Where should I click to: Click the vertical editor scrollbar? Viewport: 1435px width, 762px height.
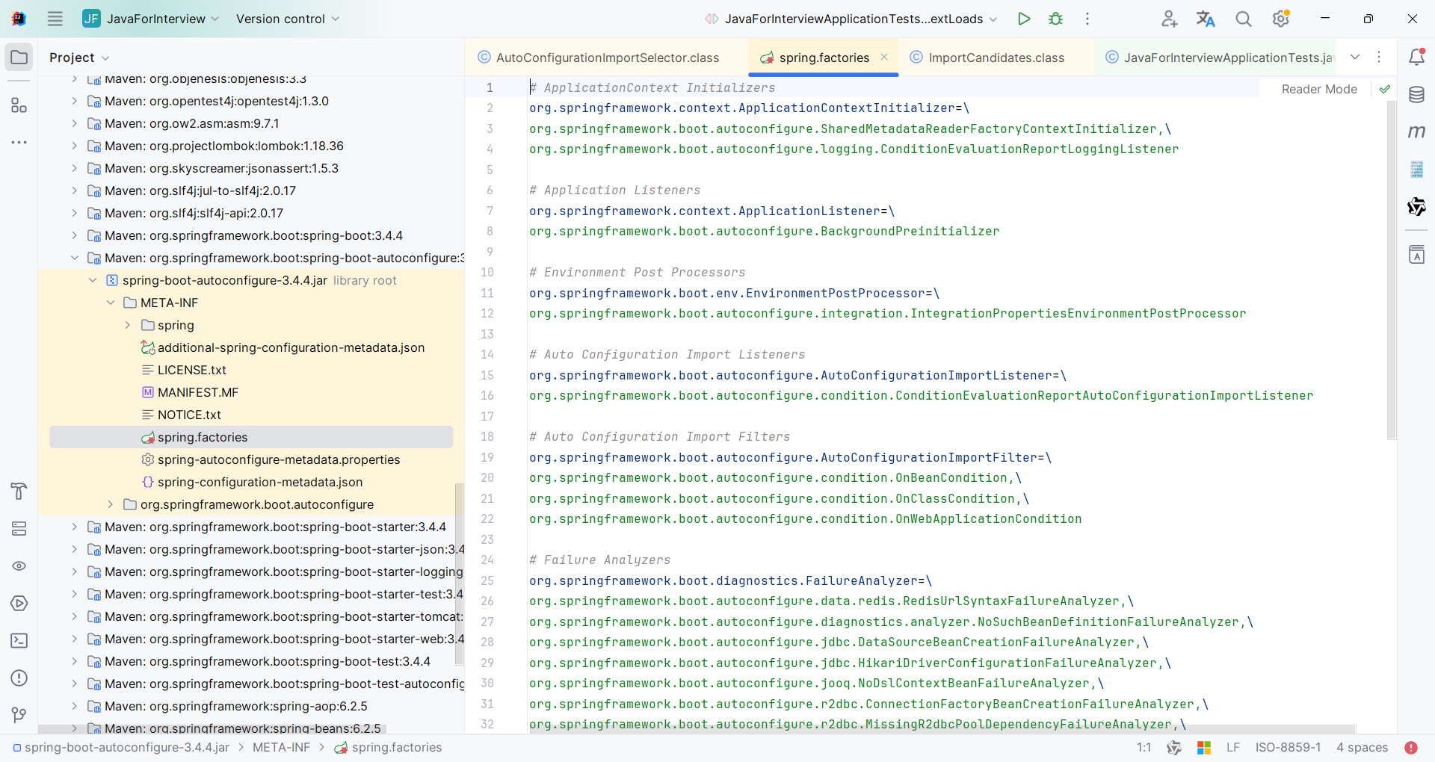click(x=1391, y=270)
